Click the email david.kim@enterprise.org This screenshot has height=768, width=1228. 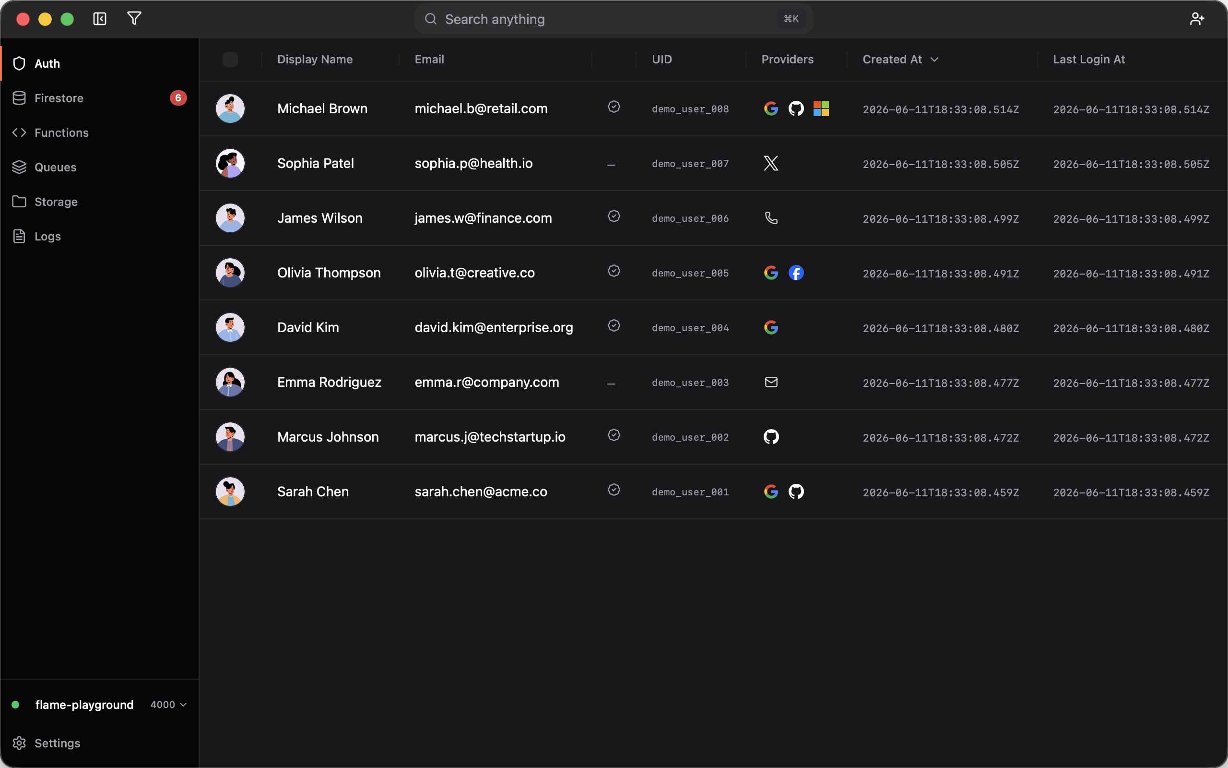494,328
